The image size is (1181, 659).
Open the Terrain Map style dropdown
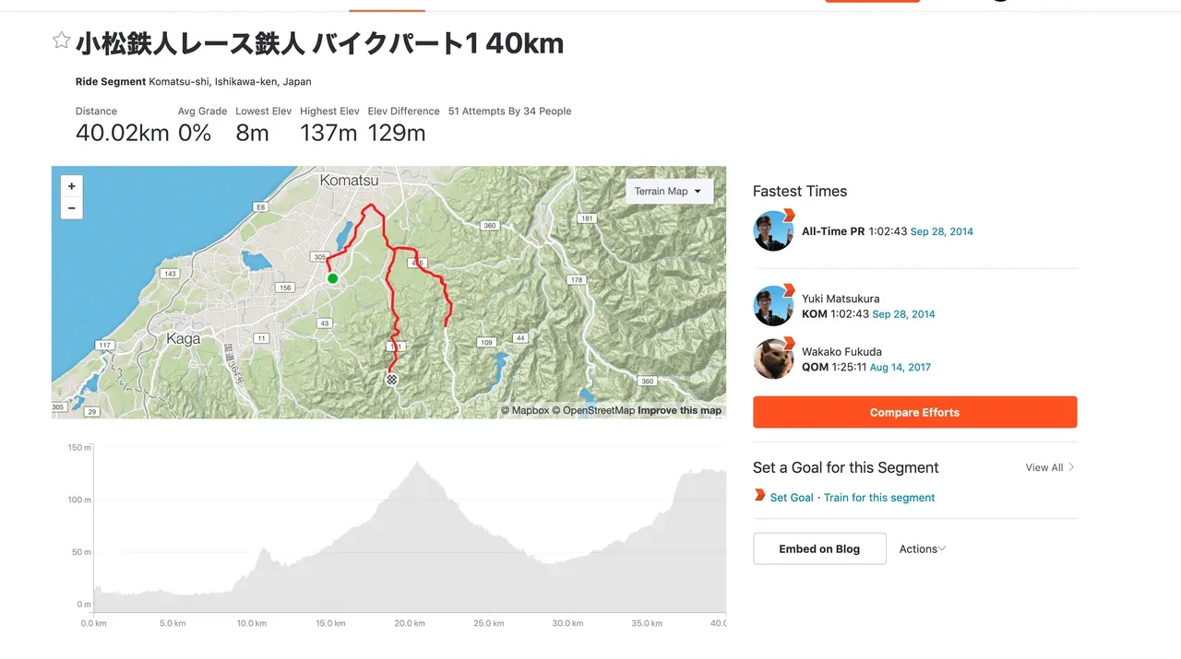tap(668, 191)
